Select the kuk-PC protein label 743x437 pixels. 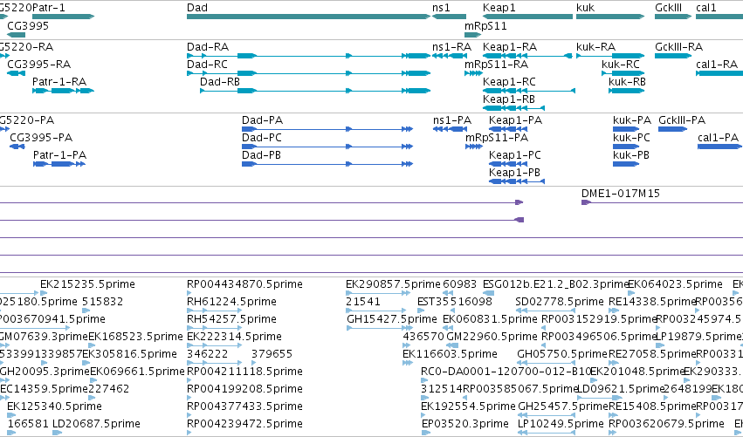(x=631, y=138)
